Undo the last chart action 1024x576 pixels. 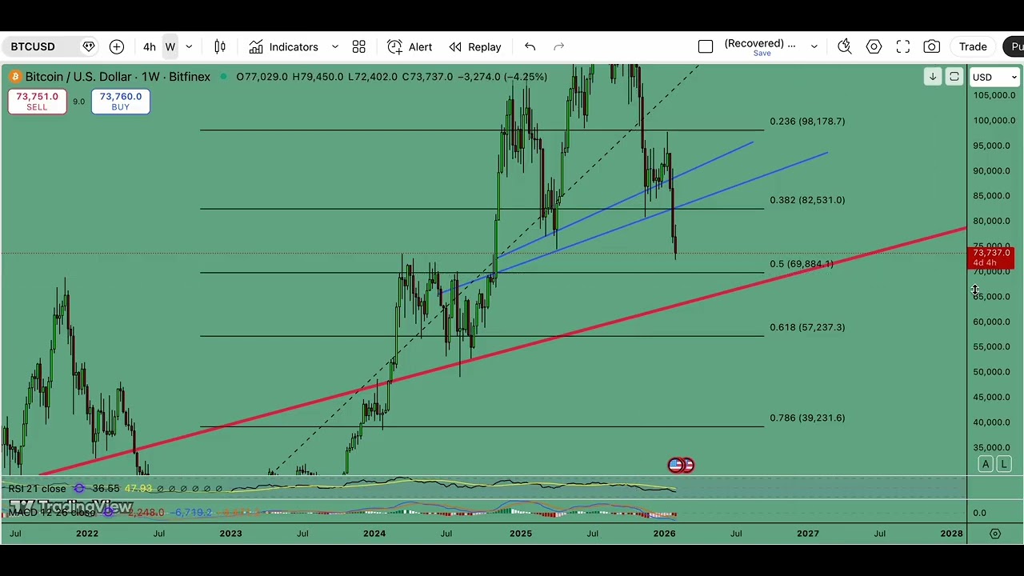(x=530, y=46)
